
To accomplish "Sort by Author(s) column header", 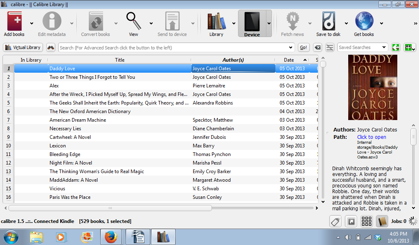I will tap(233, 60).
